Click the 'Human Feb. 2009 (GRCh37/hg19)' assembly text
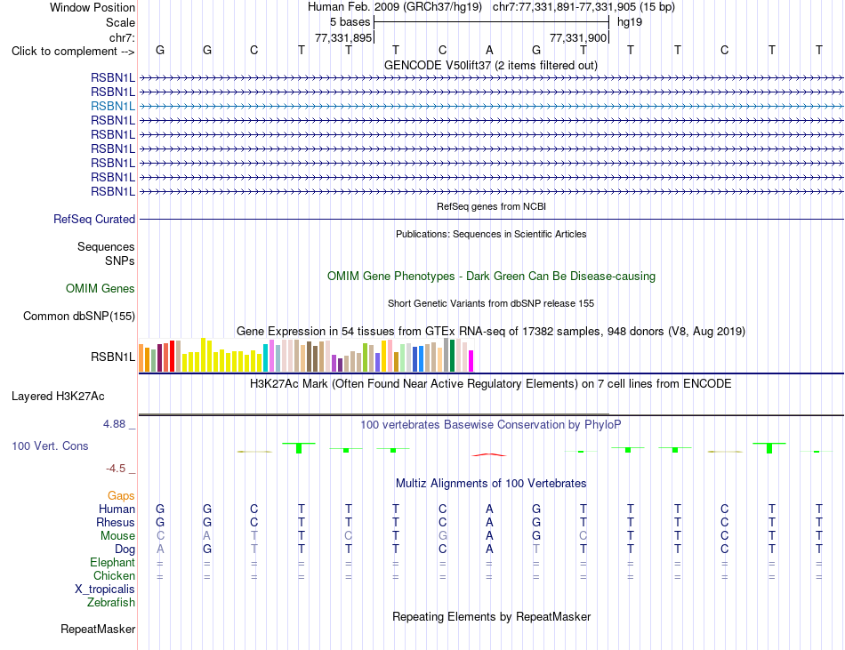The image size is (845, 650). pyautogui.click(x=396, y=7)
